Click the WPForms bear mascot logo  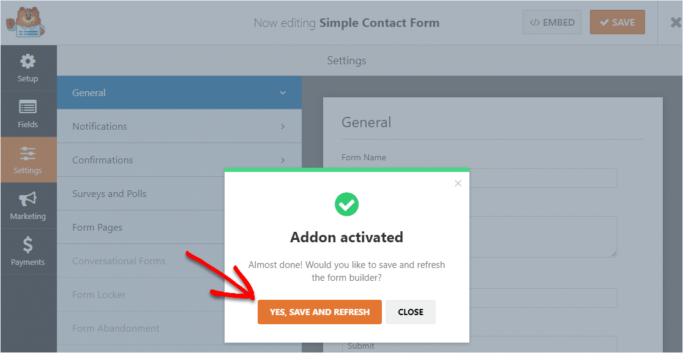coord(26,23)
